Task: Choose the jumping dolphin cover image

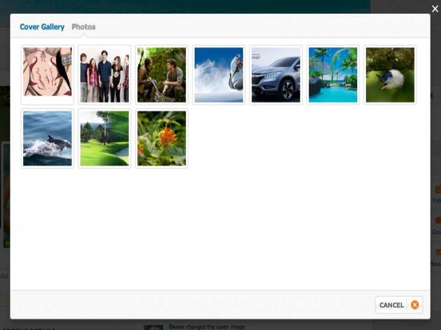Action: pos(47,138)
